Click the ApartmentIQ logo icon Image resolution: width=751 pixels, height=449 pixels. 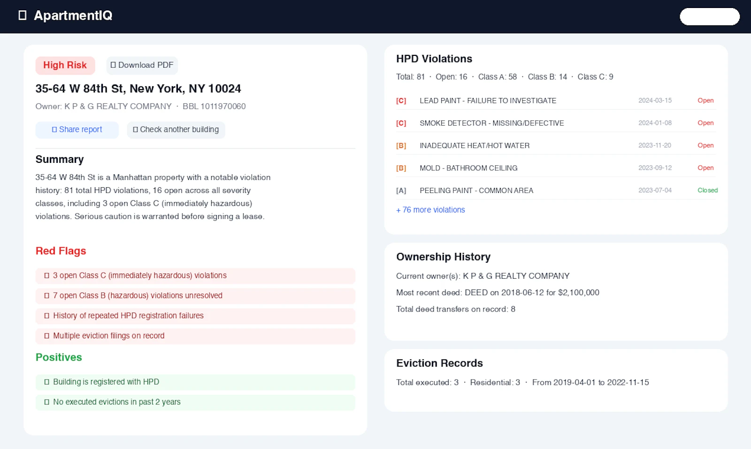[22, 15]
